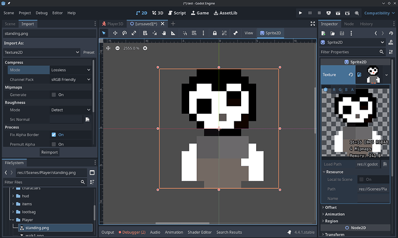Disable Fix Alpha Border checkbox
Viewport: 398px width, 238px height.
click(x=54, y=135)
